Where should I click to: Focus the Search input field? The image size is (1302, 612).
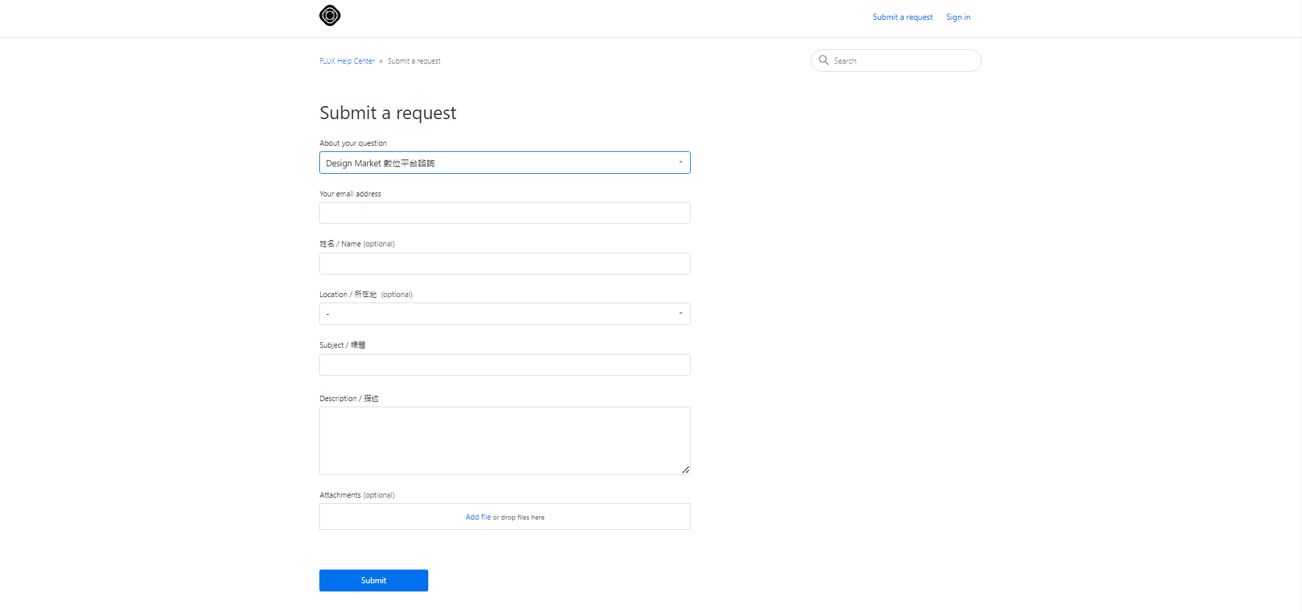tap(903, 61)
